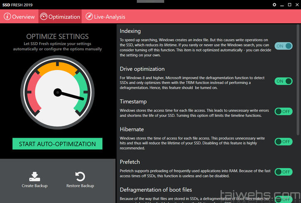Click the Optimization gauge icon
This screenshot has height=203, width=301.
[44, 17]
